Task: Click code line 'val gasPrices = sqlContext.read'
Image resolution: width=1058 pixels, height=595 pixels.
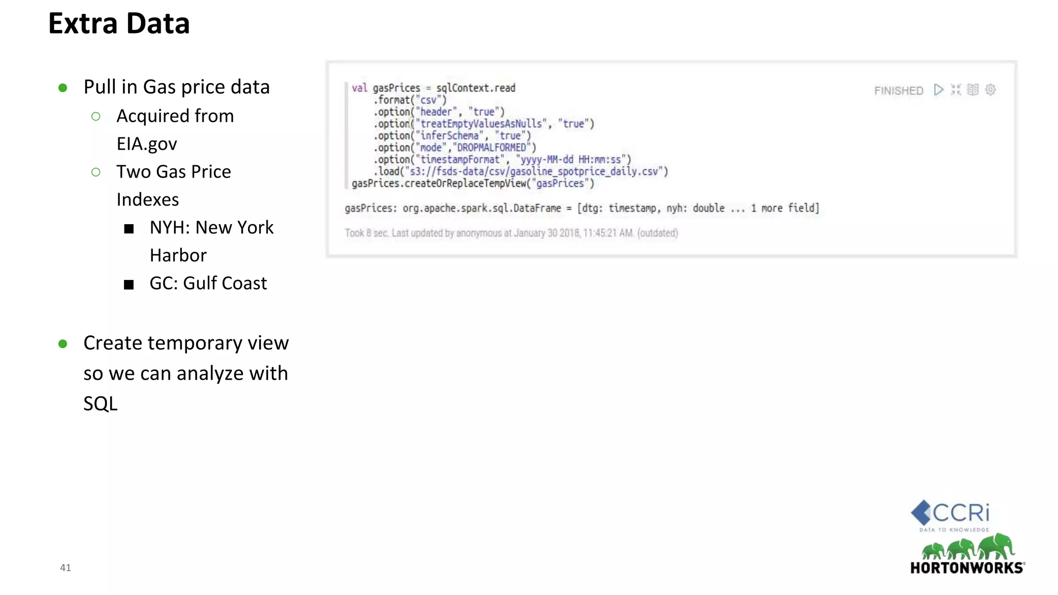Action: coord(433,88)
